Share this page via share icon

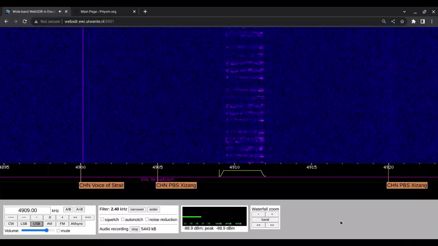pyautogui.click(x=393, y=21)
